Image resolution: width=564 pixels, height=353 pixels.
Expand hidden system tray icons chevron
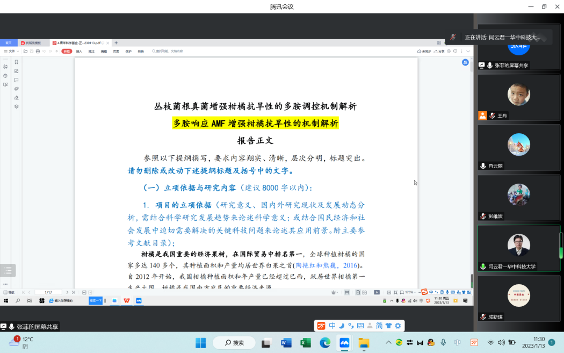388,342
